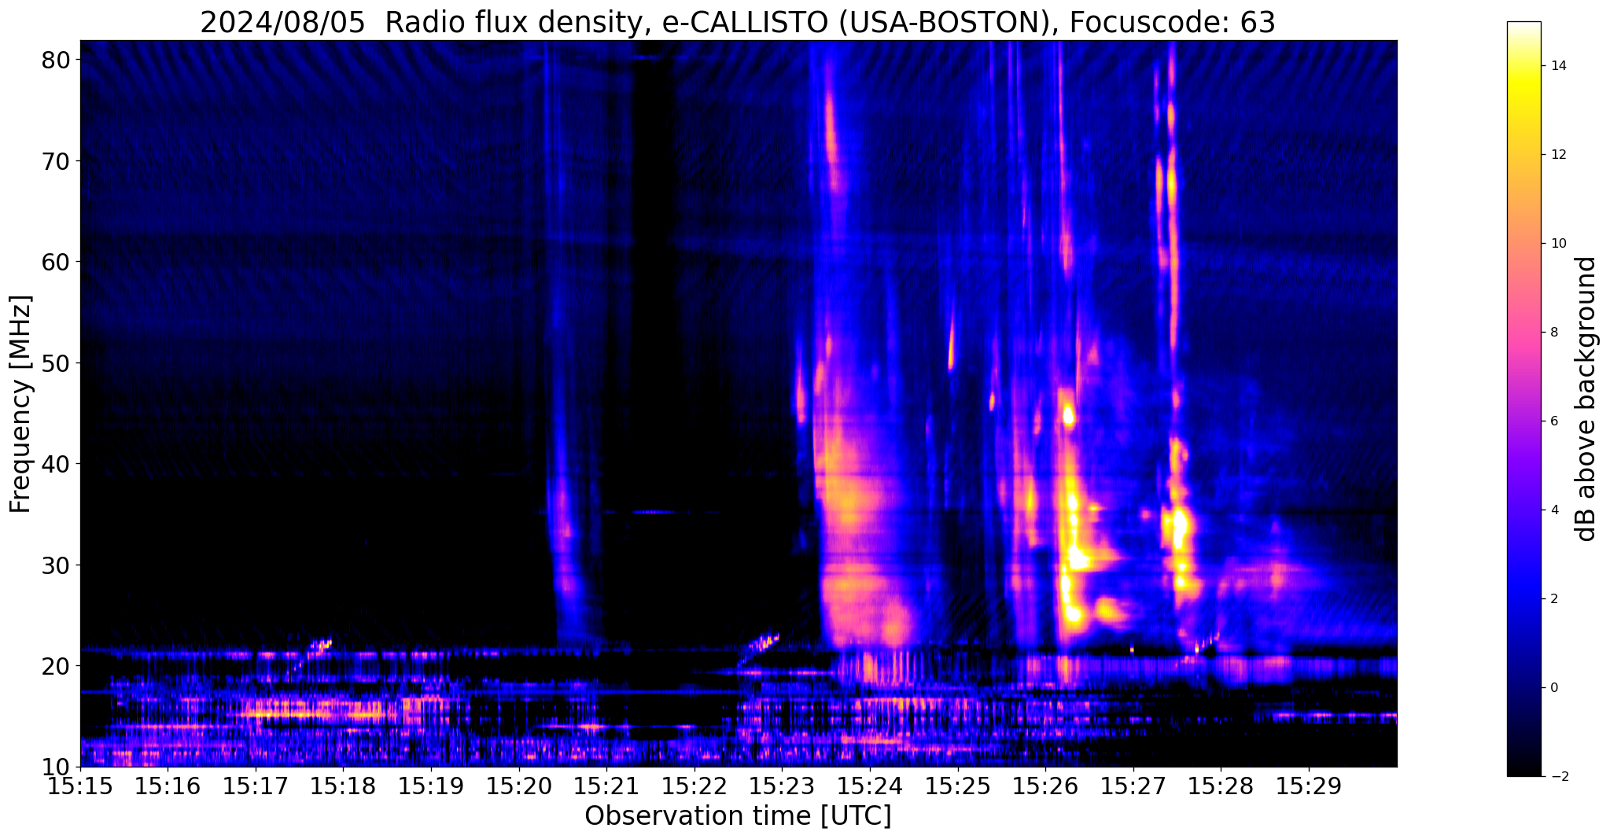Click the 15:28 time tick label
The image size is (1610, 839).
[x=1221, y=786]
